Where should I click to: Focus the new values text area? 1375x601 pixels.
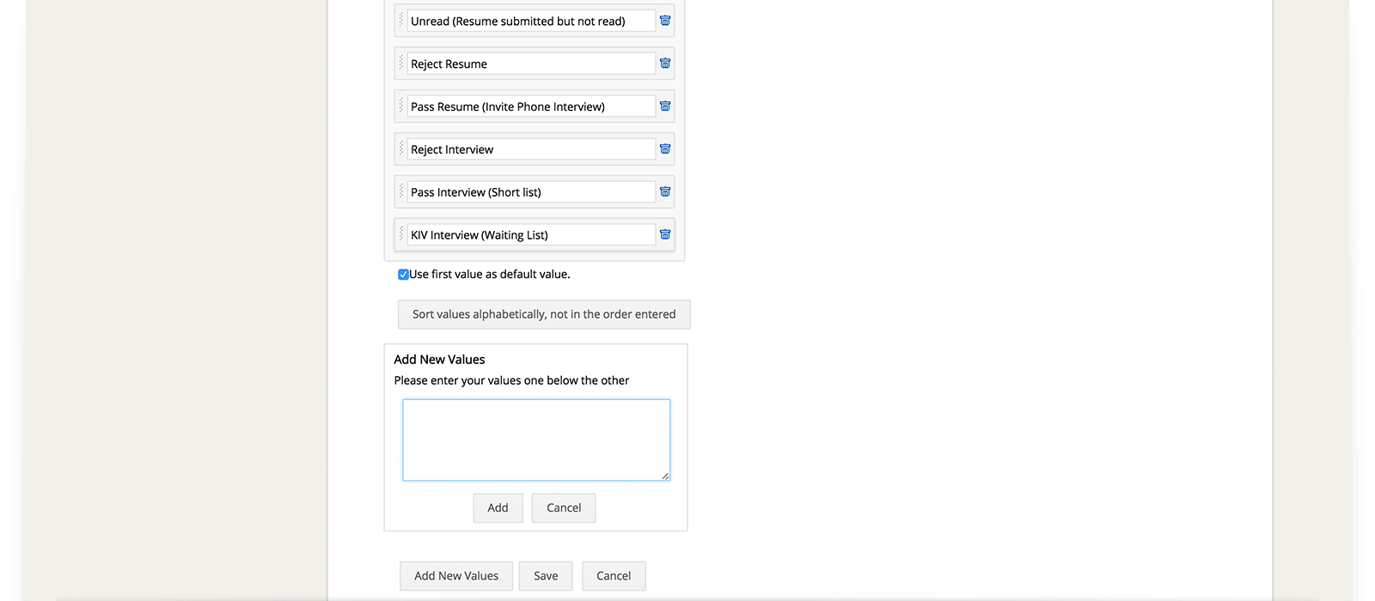point(536,440)
